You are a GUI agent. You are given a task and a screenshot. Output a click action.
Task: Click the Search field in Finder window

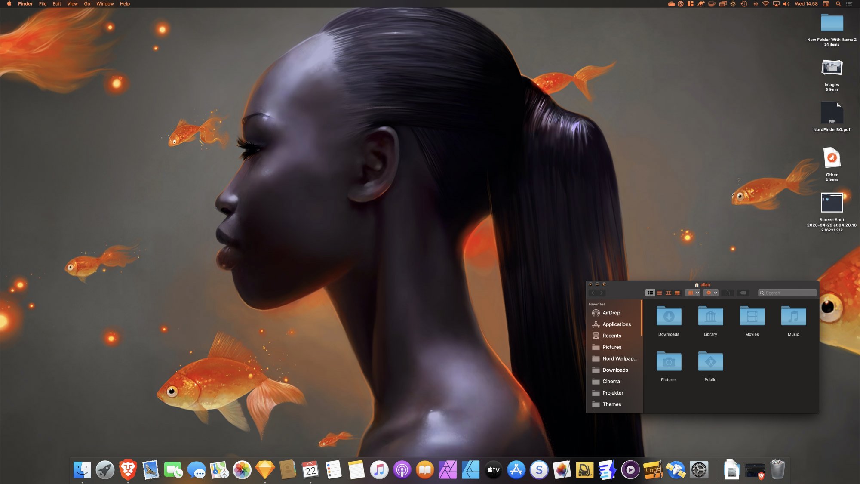(x=787, y=293)
